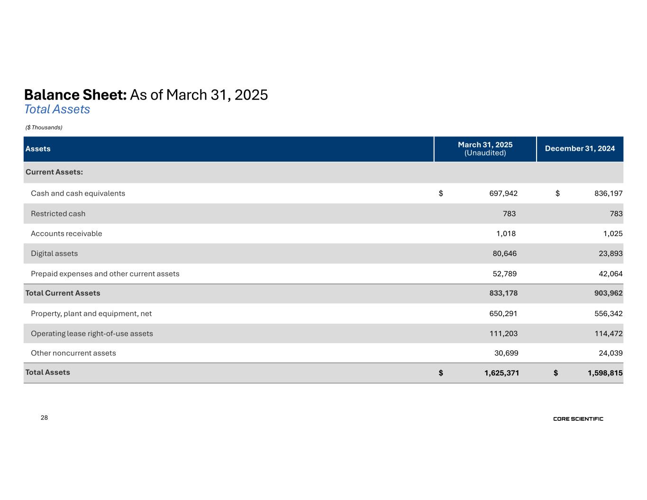Select the 697,942 cash value
This screenshot has height=500, width=647.
click(x=503, y=193)
